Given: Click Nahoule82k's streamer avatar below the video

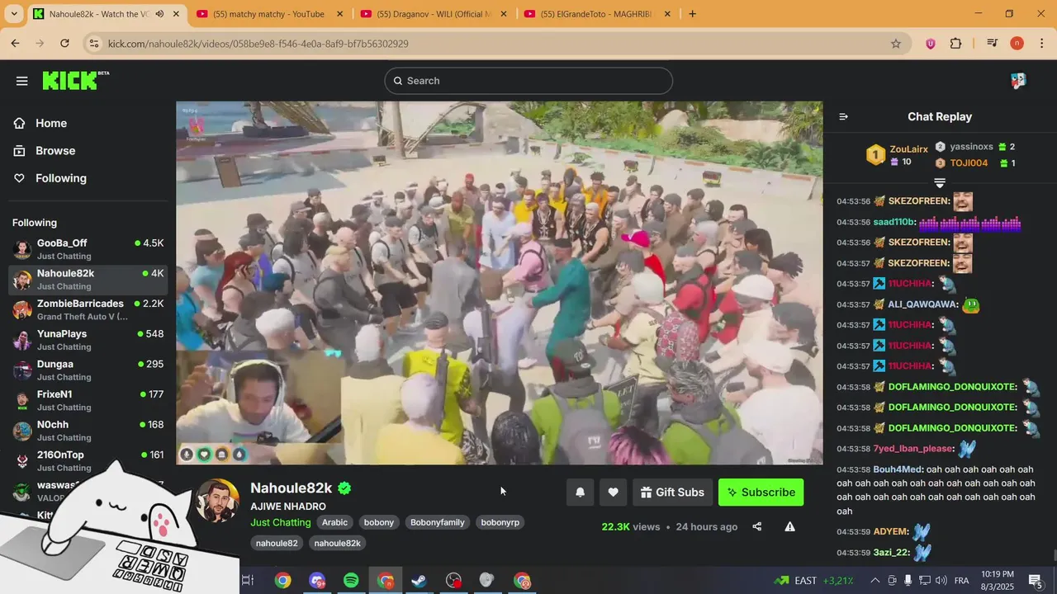Looking at the screenshot, I should [217, 500].
